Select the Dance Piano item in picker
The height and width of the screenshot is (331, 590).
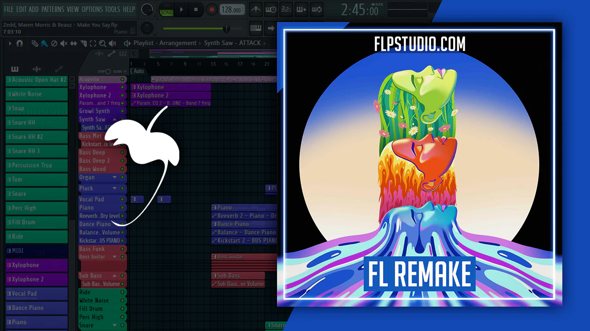coord(36,308)
